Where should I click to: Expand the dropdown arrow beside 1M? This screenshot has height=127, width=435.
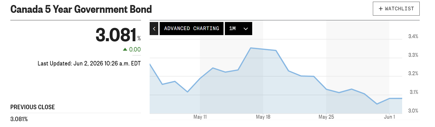[x=246, y=29]
